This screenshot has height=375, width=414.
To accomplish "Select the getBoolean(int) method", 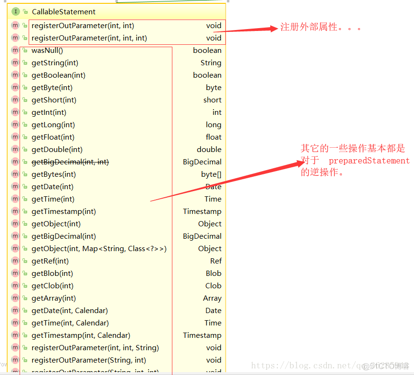I will tap(58, 75).
